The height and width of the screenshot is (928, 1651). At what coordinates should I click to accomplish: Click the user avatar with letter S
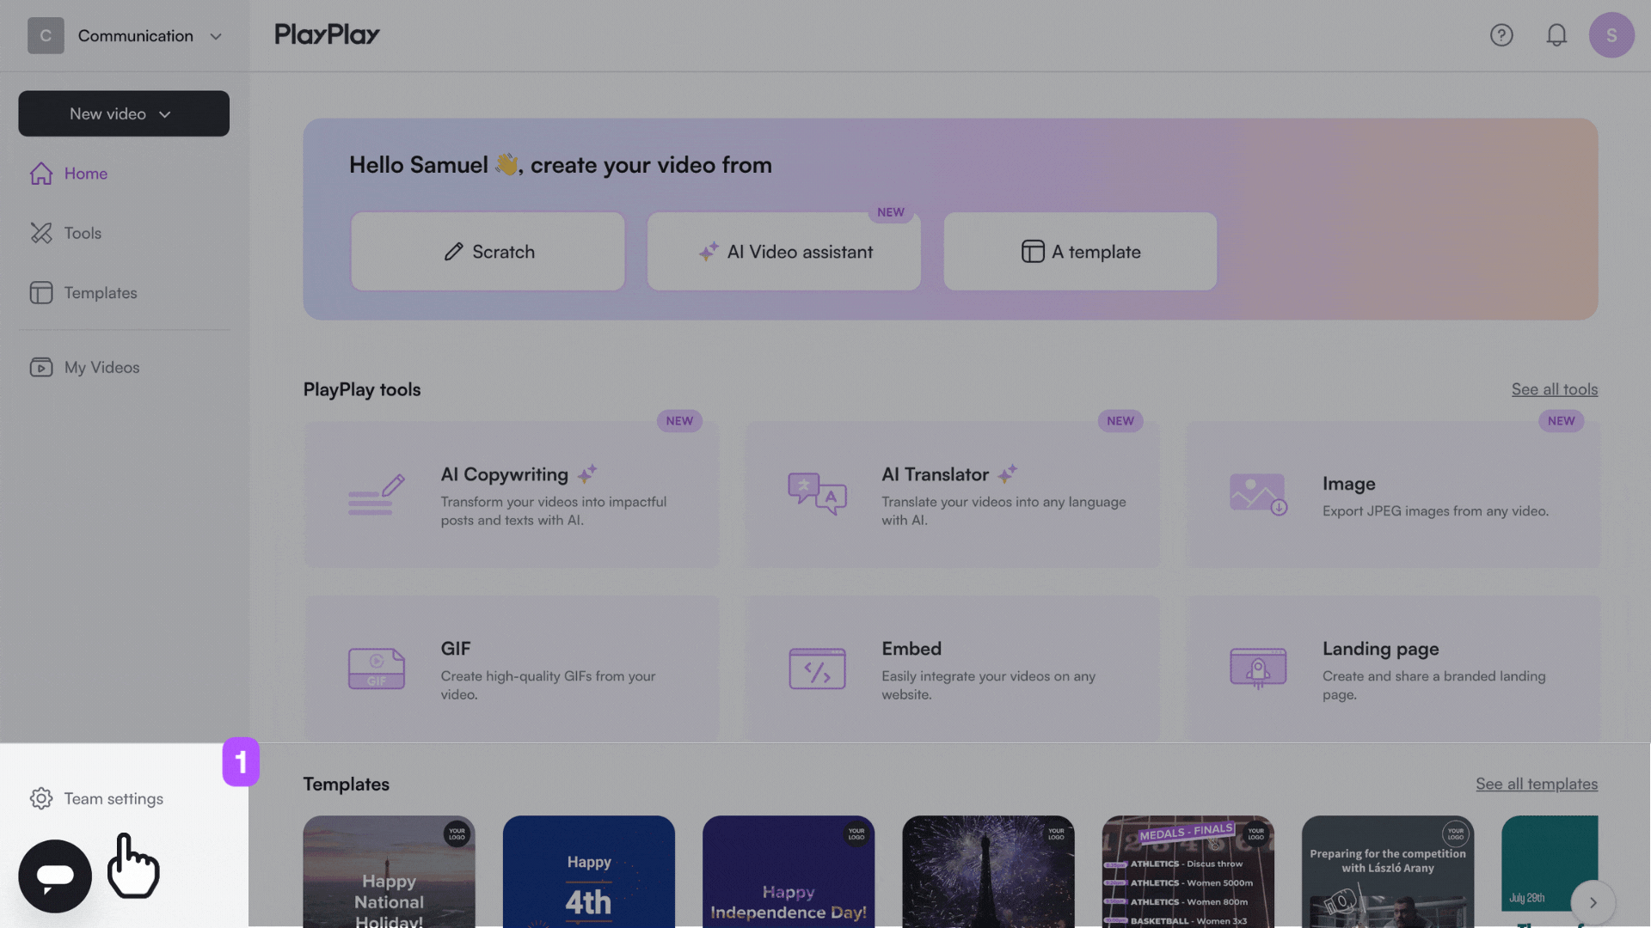tap(1611, 35)
